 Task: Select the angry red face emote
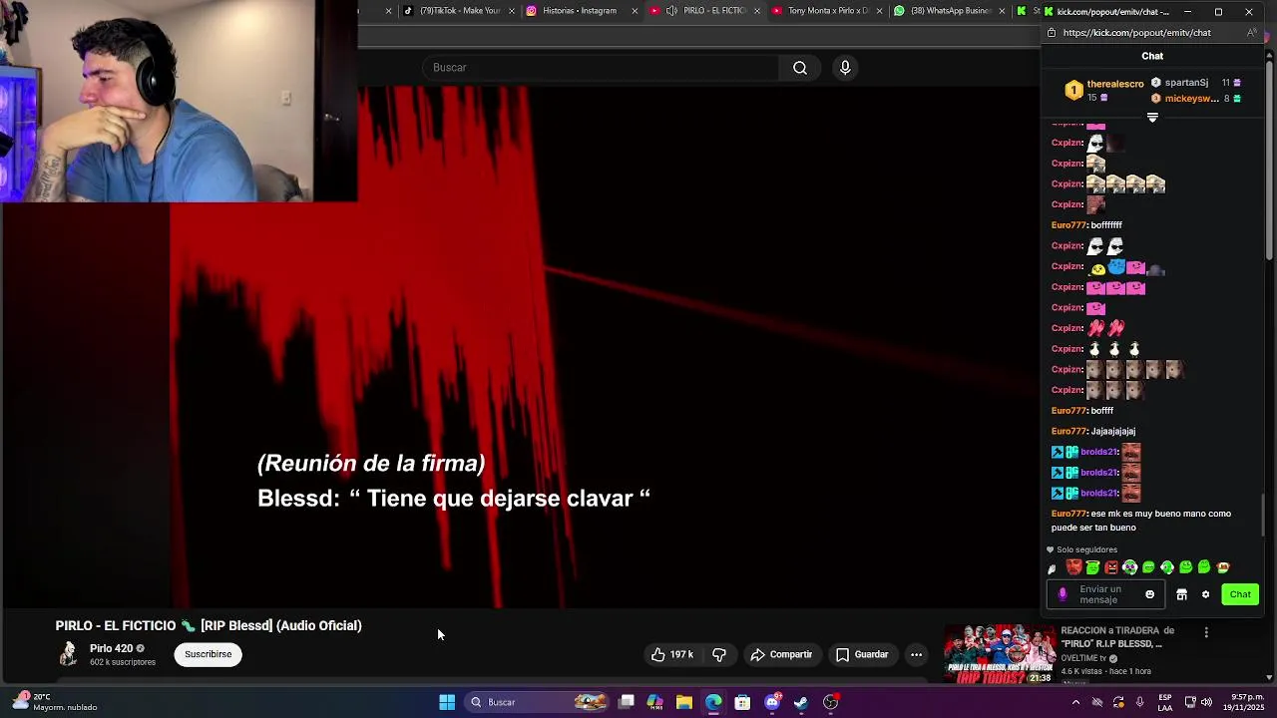click(x=1111, y=567)
